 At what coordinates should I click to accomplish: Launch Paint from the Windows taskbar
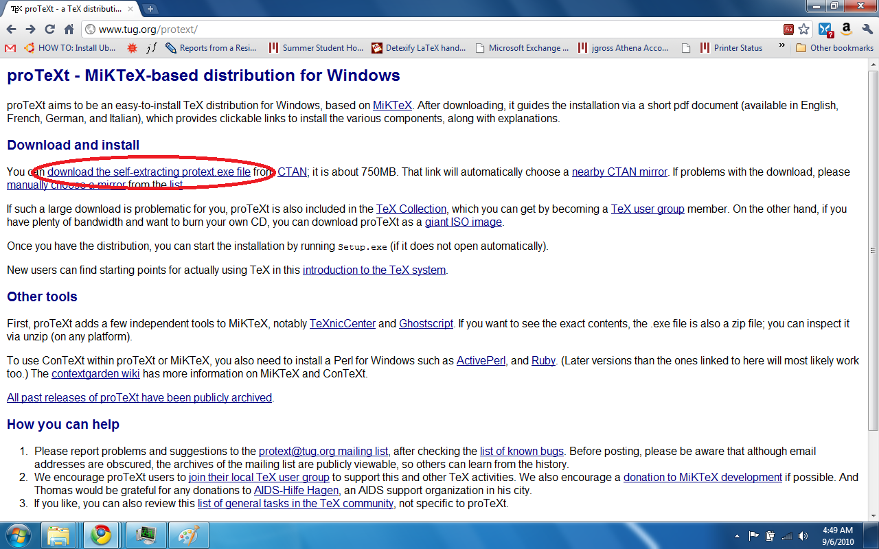click(188, 535)
